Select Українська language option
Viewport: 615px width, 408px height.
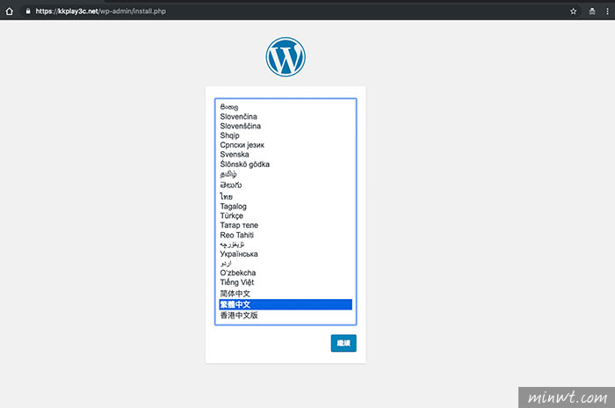click(286, 253)
